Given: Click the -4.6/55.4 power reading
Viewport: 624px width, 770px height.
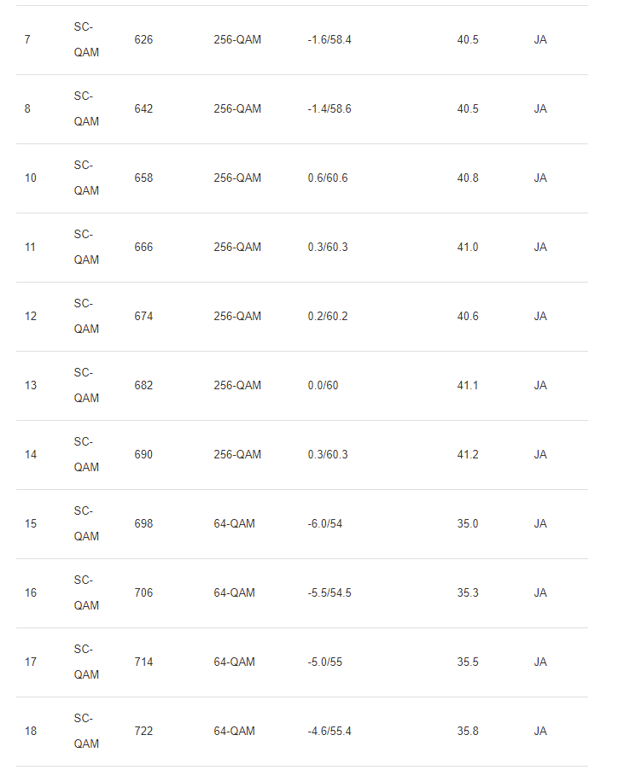Looking at the screenshot, I should coord(329,732).
